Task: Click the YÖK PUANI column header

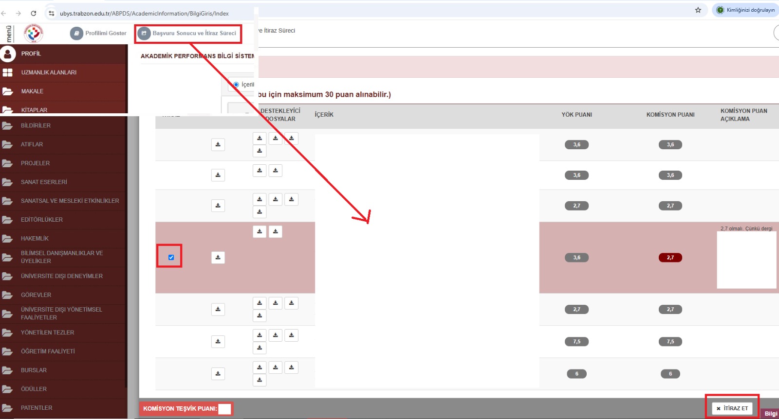Action: [577, 115]
